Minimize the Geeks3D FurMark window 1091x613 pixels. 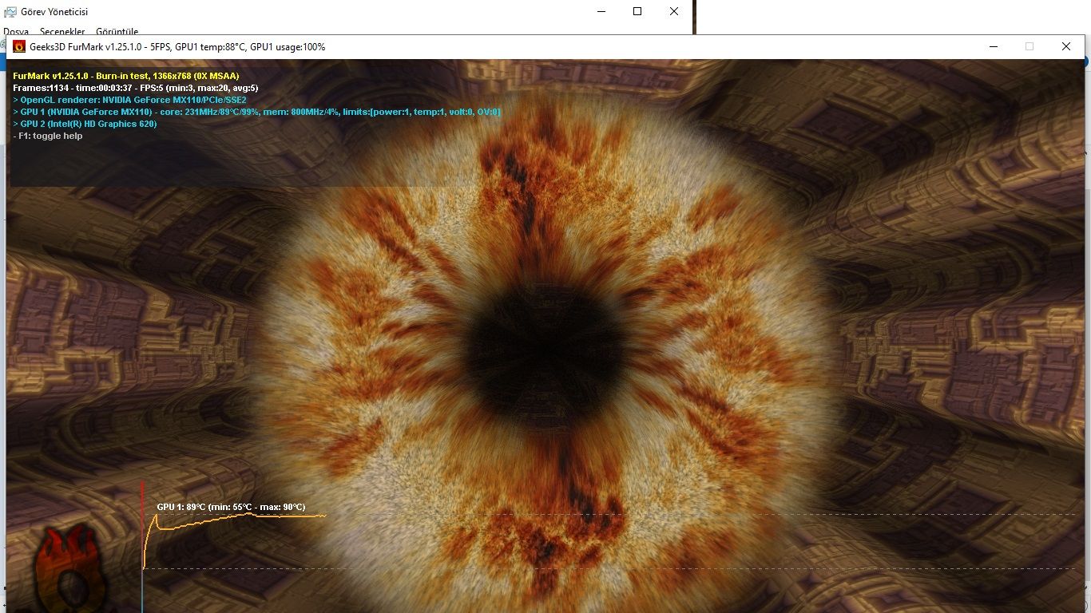[994, 47]
